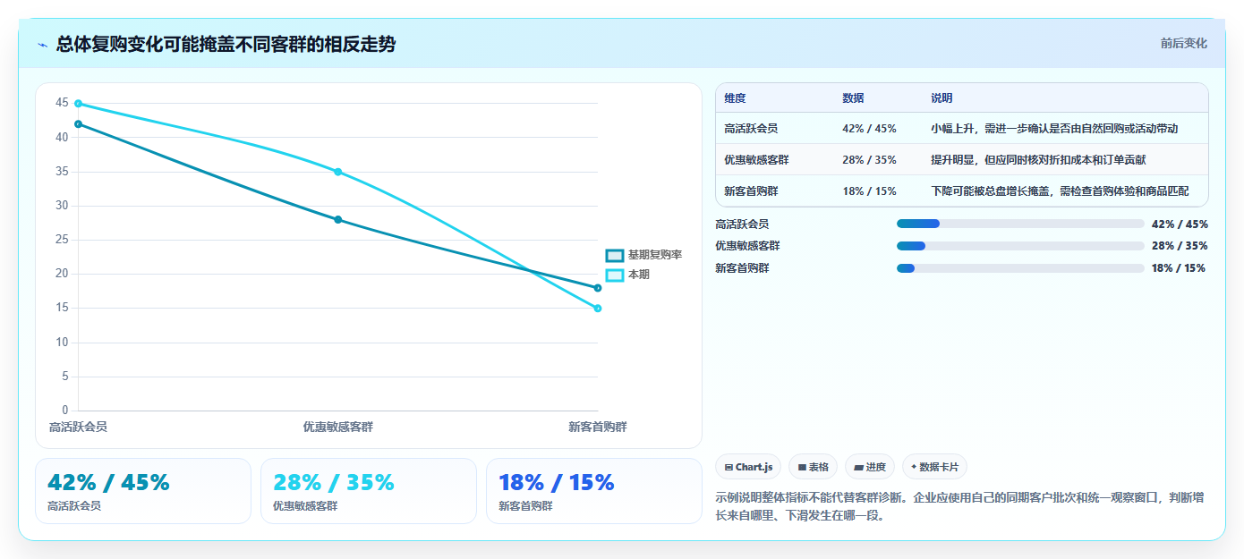The height and width of the screenshot is (559, 1244).
Task: Click the x-axis label 新客首购群
Action: pos(598,428)
